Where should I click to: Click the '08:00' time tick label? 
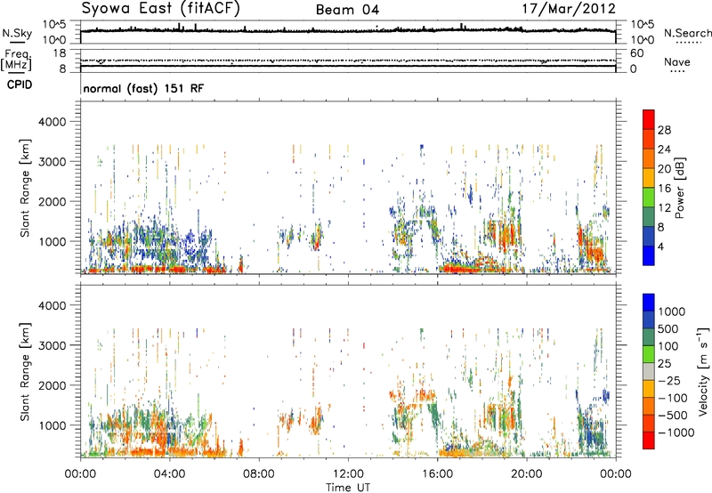coord(259,474)
